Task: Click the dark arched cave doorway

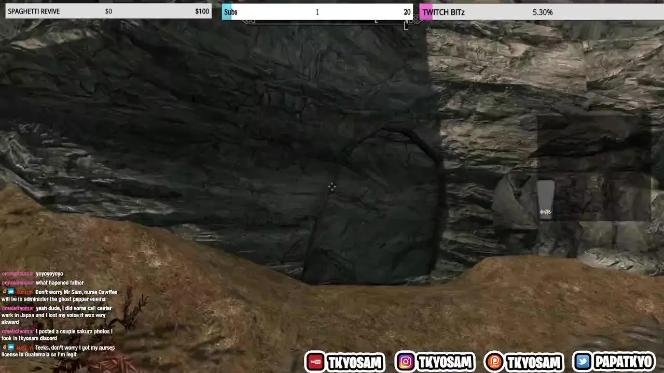Action: click(374, 207)
